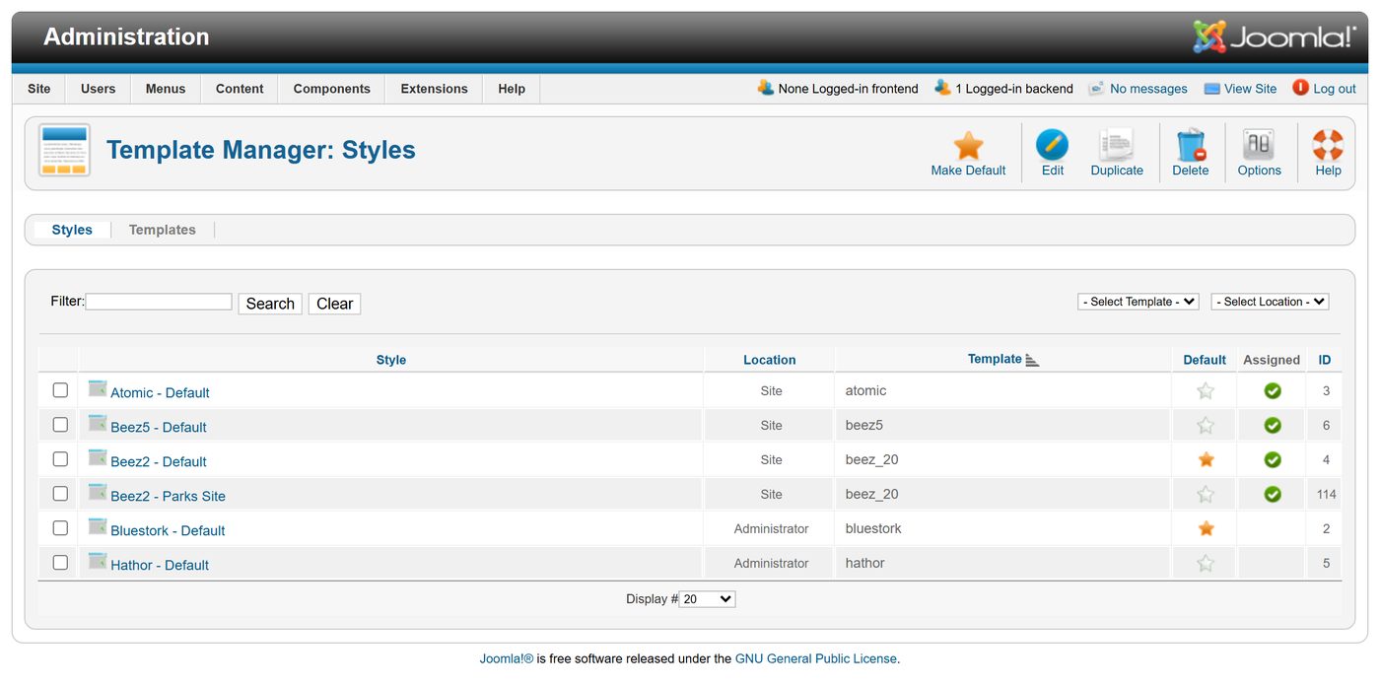Click the Filter text input field
The height and width of the screenshot is (686, 1380).
(x=159, y=302)
